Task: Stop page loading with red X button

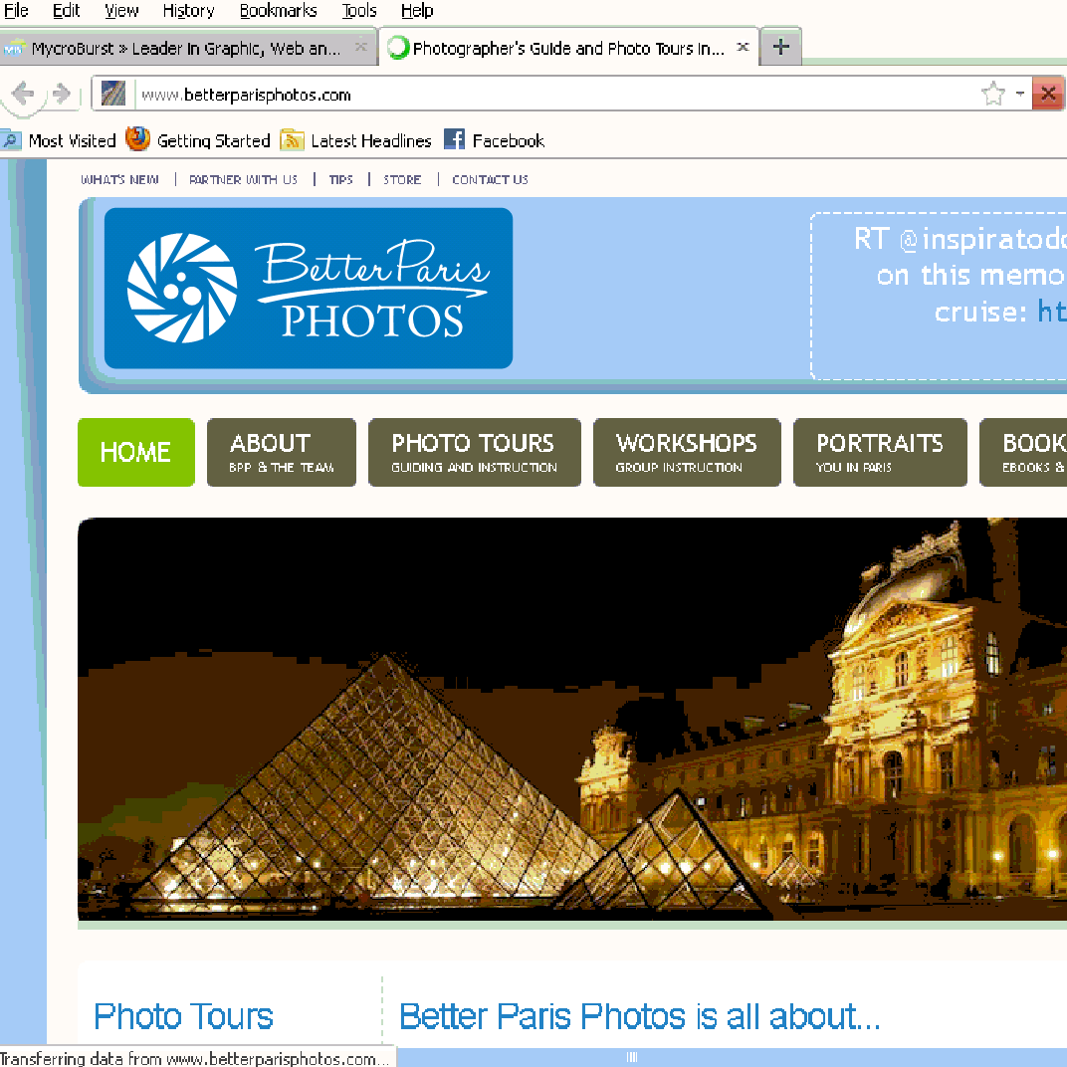Action: (1047, 95)
